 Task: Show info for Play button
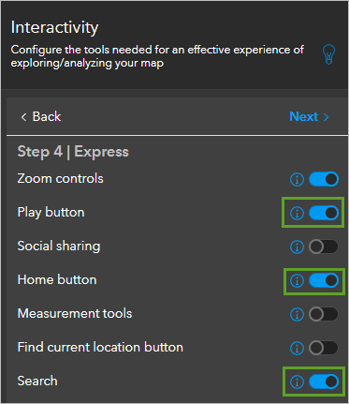coord(297,213)
